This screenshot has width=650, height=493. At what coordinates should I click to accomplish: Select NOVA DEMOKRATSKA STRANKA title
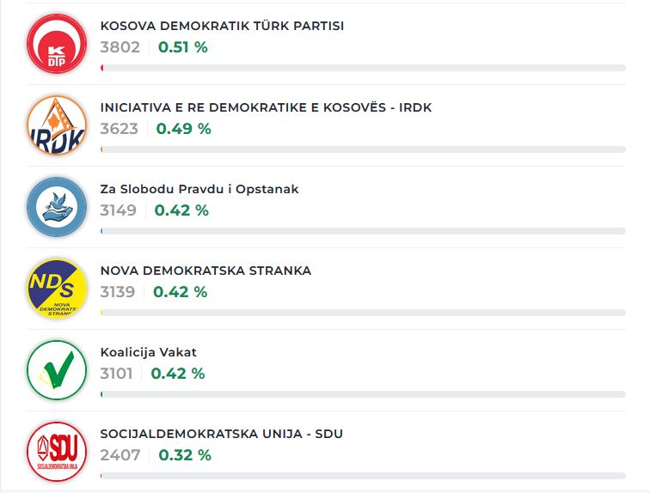[x=205, y=271]
